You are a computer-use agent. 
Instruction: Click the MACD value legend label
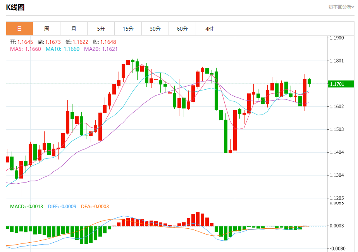pos(26,206)
